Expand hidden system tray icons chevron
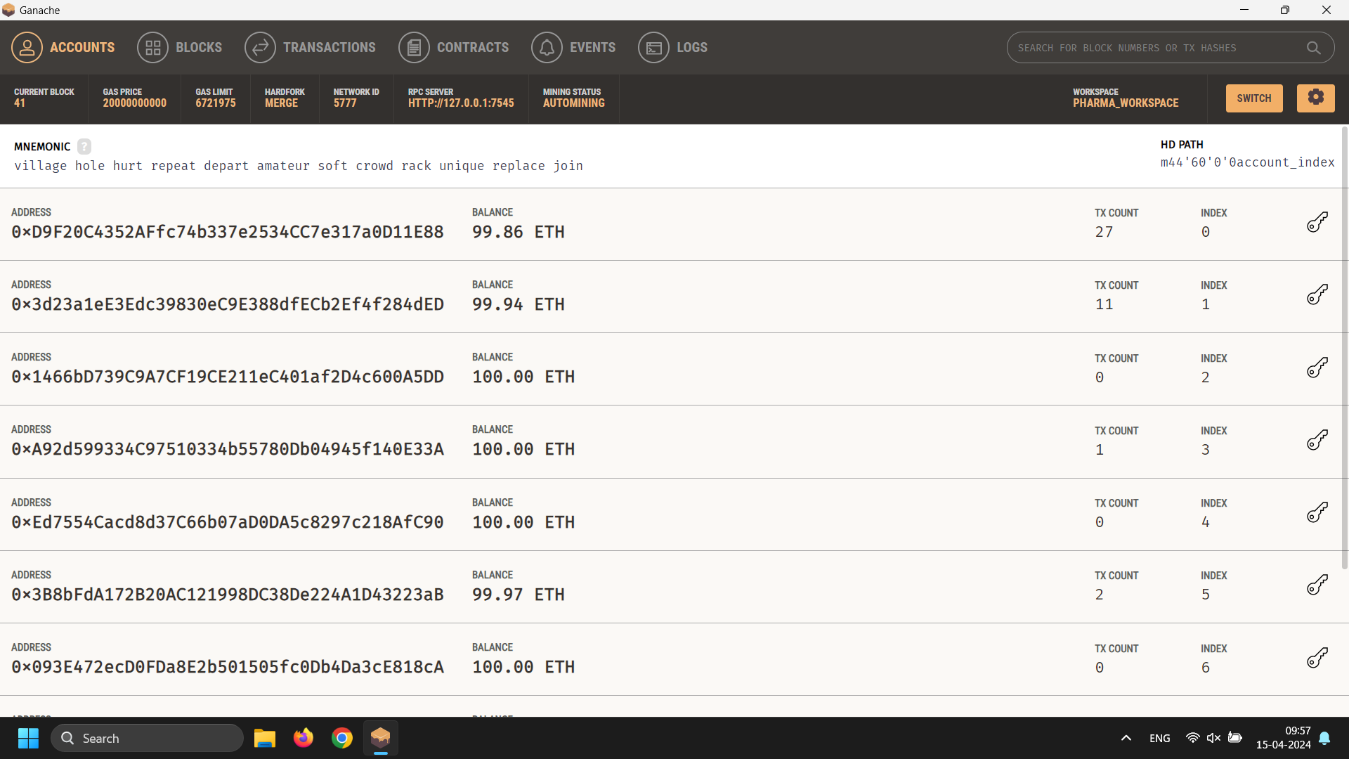The height and width of the screenshot is (759, 1349). [x=1126, y=738]
